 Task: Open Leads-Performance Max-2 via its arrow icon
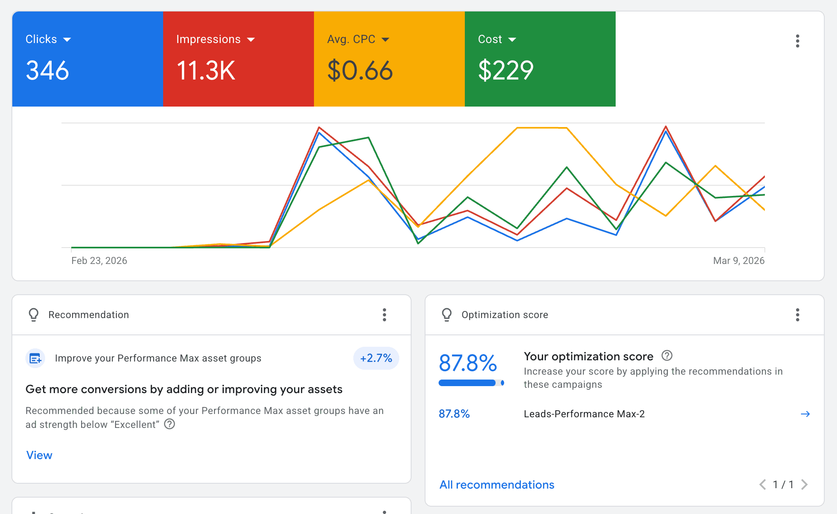tap(805, 414)
